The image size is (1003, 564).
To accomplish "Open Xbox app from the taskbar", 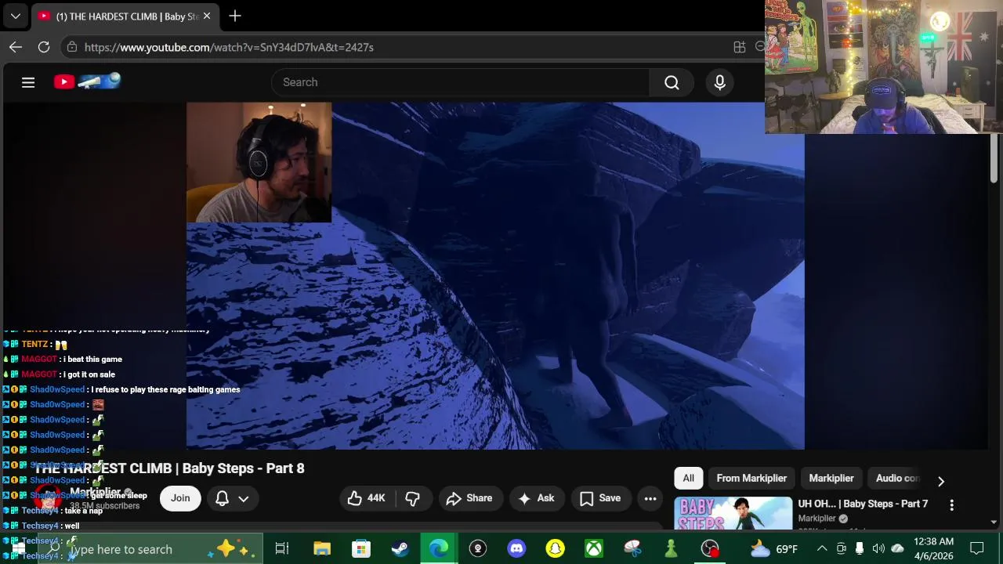I will (594, 549).
